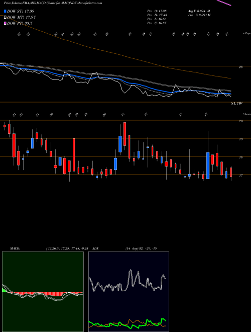Open the MACD histogram chart panel

pos(43,292)
